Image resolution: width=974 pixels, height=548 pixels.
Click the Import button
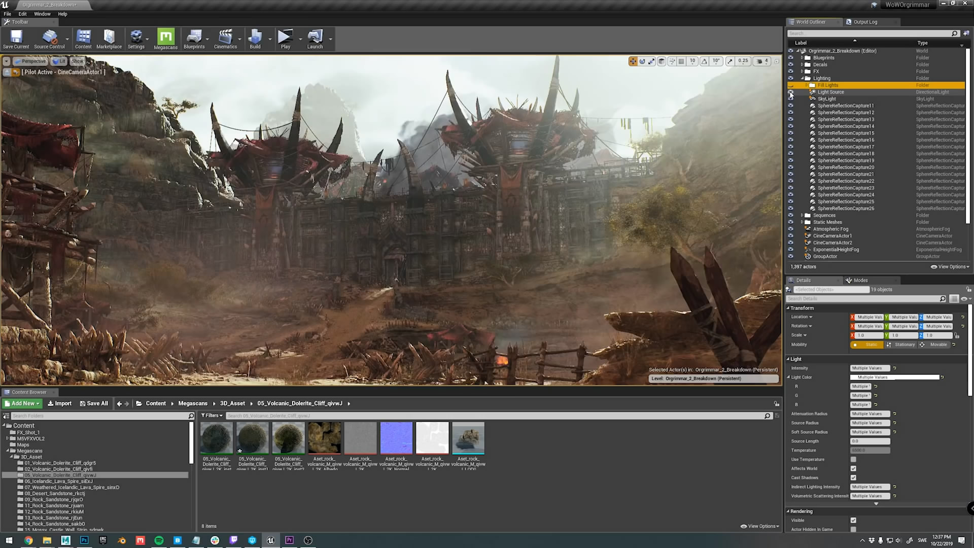point(59,403)
